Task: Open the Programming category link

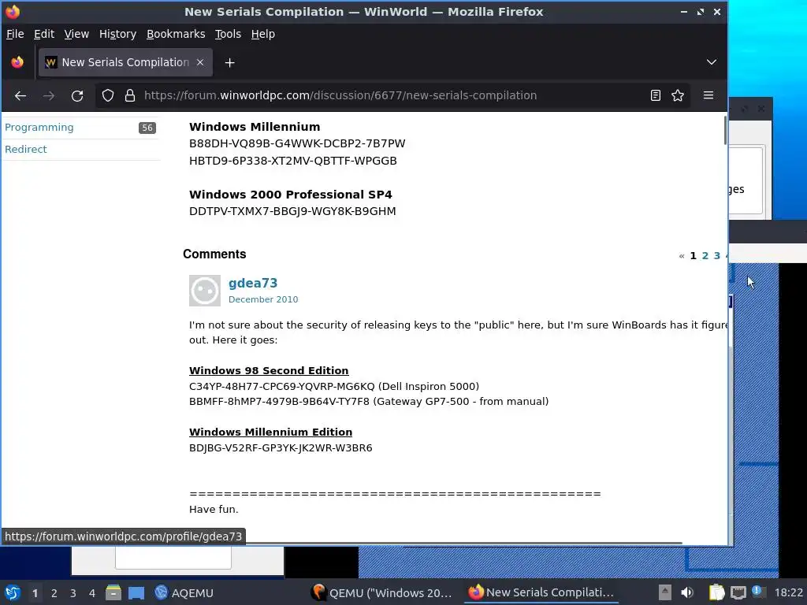Action: click(x=39, y=127)
